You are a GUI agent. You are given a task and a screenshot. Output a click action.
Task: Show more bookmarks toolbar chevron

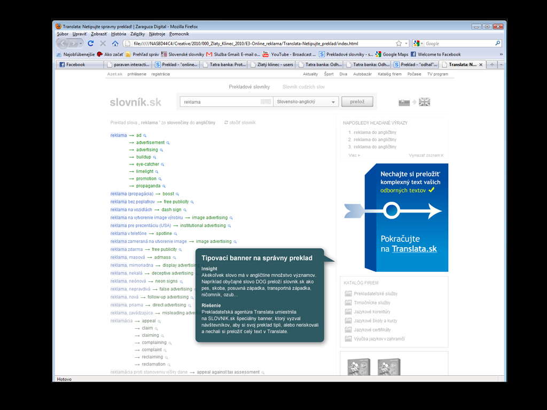pos(501,54)
